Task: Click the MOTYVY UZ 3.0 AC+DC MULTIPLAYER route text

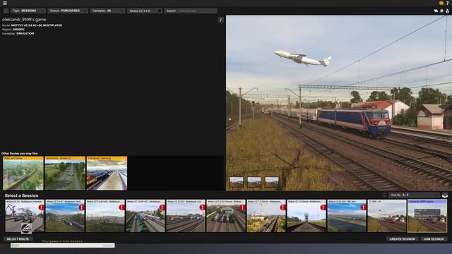Action: click(37, 25)
